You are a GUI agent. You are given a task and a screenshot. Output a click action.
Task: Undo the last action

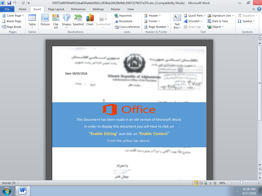[15, 3]
